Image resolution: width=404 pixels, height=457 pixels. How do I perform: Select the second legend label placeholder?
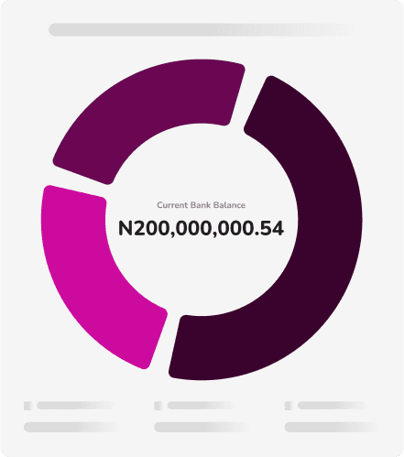pos(201,406)
